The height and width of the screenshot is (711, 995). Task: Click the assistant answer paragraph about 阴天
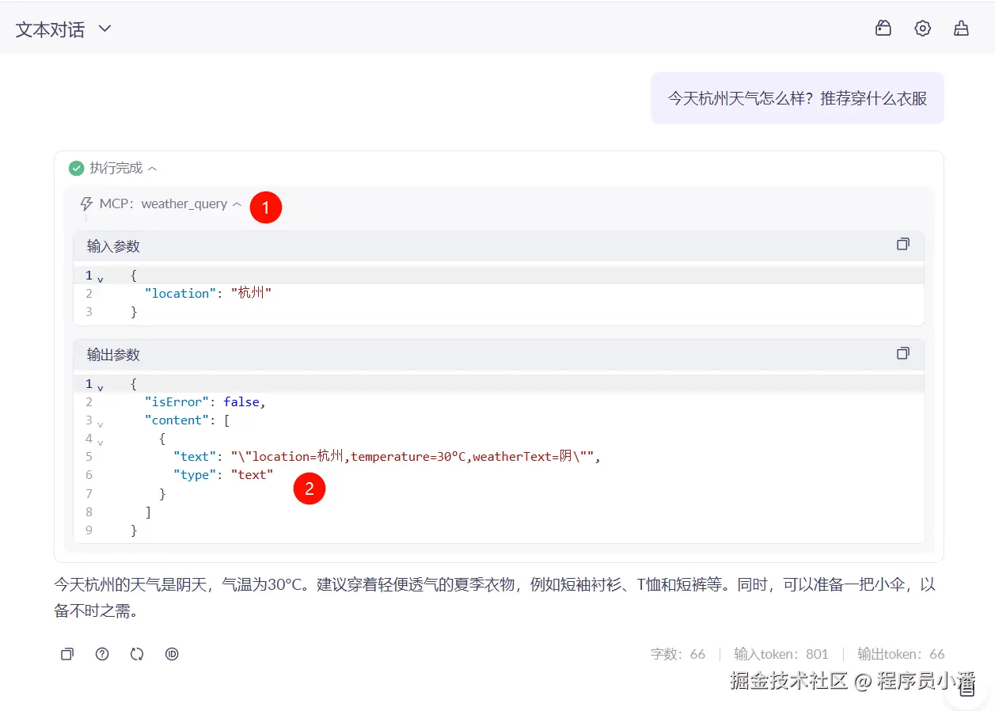pos(496,599)
